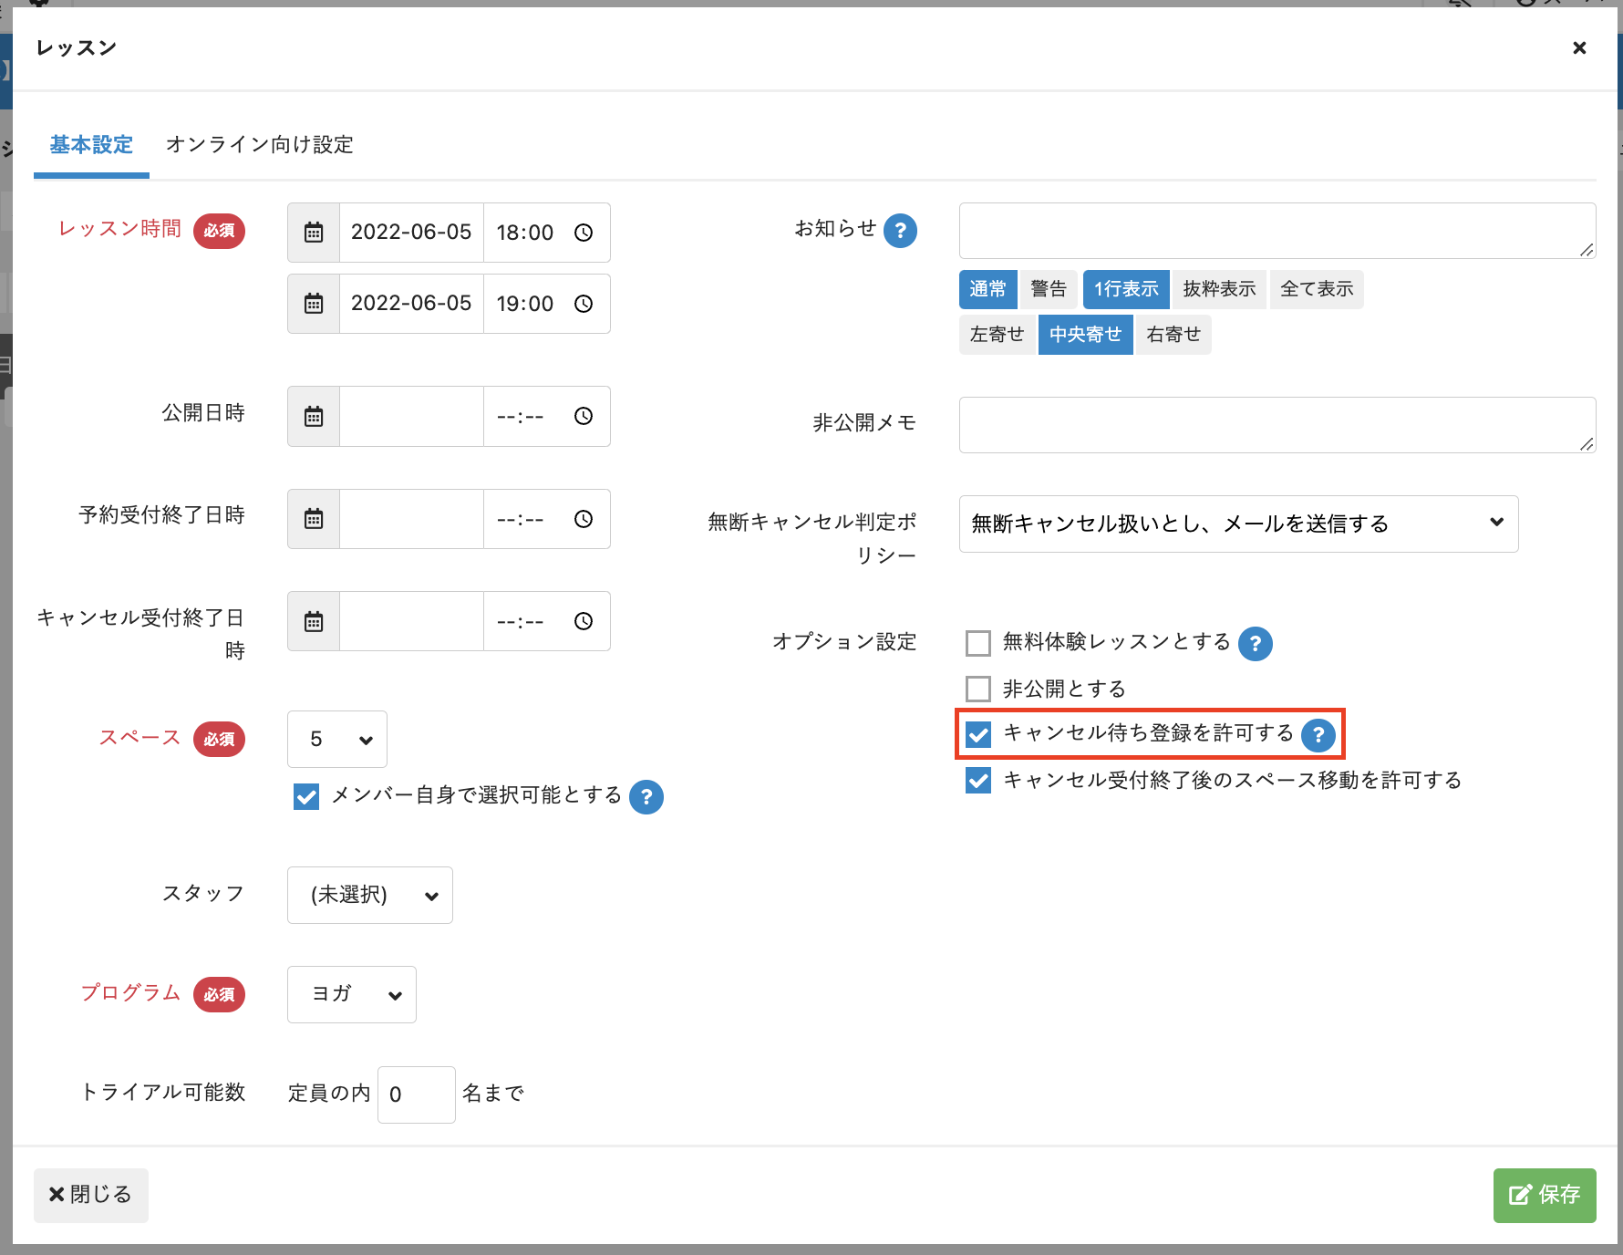The height and width of the screenshot is (1255, 1623).
Task: Select the 警告 notice style button
Action: click(1048, 289)
